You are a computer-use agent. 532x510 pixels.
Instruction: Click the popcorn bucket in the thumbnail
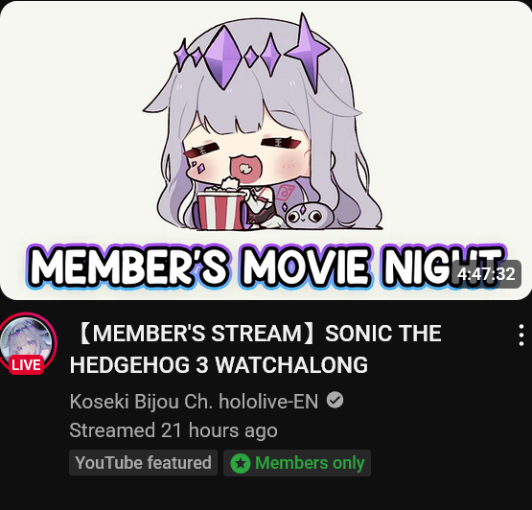tap(220, 208)
